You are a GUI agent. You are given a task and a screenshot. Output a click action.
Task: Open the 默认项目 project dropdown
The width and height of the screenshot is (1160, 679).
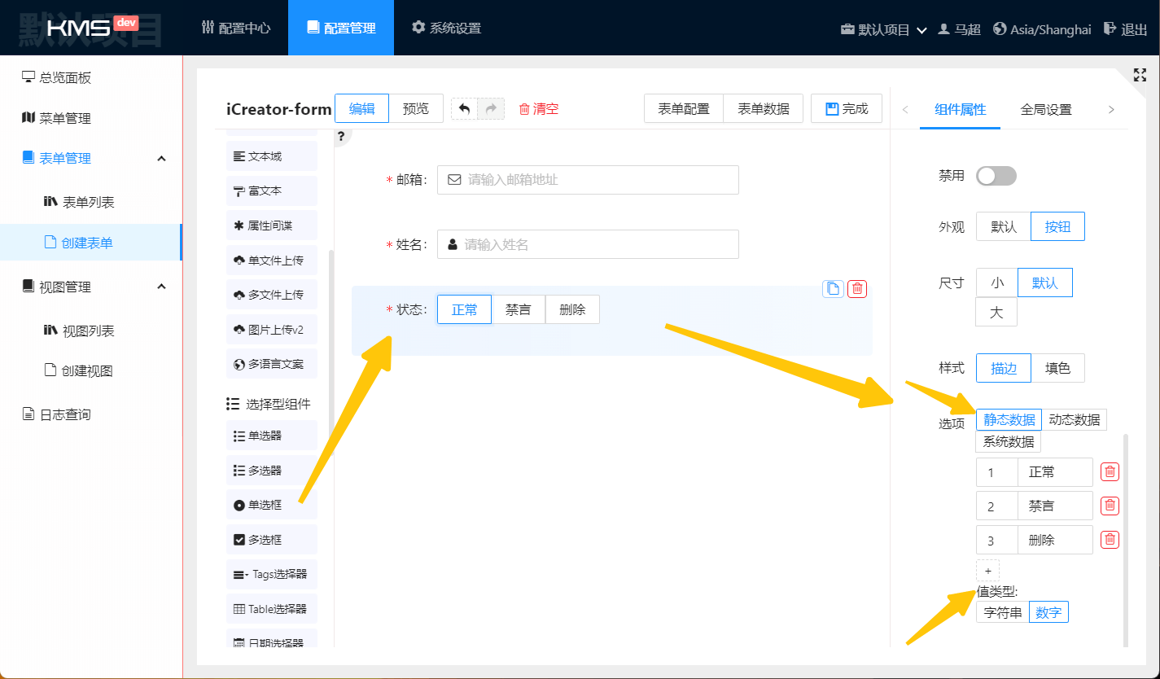point(884,29)
